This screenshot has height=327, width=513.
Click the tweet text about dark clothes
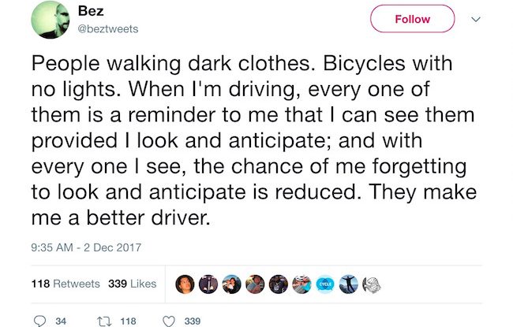pyautogui.click(x=253, y=139)
